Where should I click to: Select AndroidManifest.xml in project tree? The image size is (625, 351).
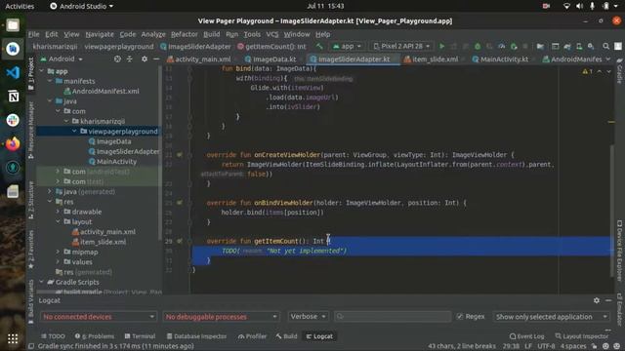coord(102,91)
